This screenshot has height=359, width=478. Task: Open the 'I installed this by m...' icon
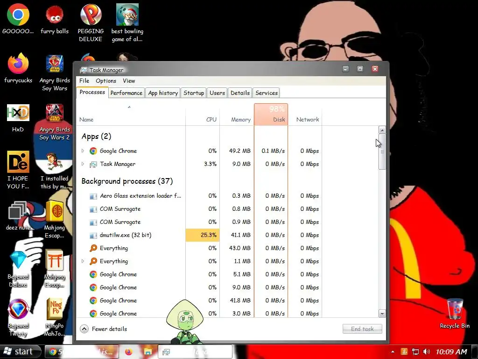pos(55,170)
